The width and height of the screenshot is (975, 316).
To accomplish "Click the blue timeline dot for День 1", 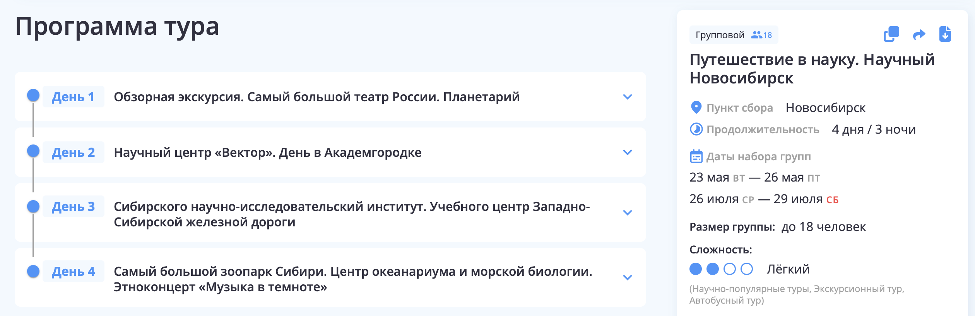I will [33, 95].
